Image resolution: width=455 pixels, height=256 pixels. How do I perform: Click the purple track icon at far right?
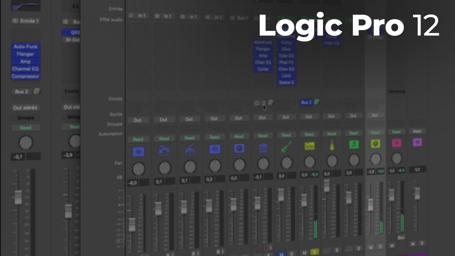click(417, 142)
